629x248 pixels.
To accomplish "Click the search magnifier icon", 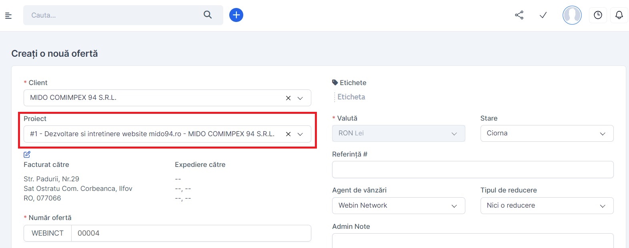I will coord(208,15).
